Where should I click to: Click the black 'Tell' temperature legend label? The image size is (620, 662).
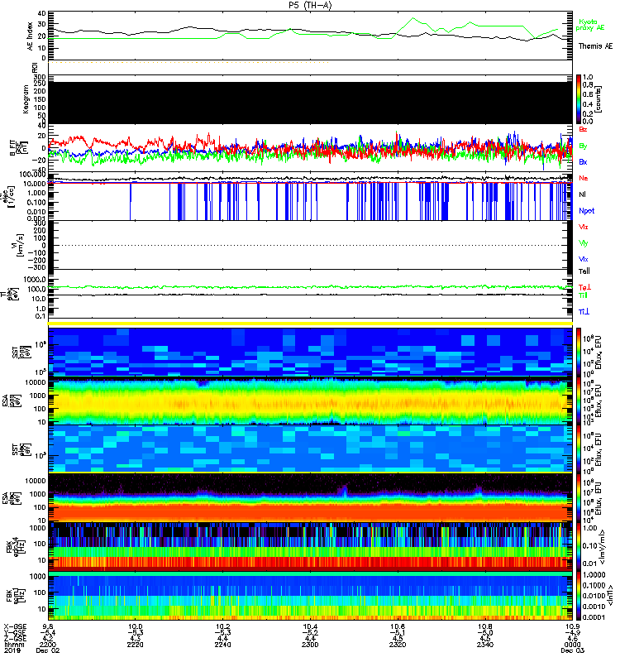coord(584,271)
